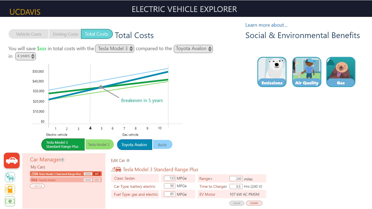
Task: Click the gas car icon in Toyota Avalon row
Action: (x=34, y=180)
